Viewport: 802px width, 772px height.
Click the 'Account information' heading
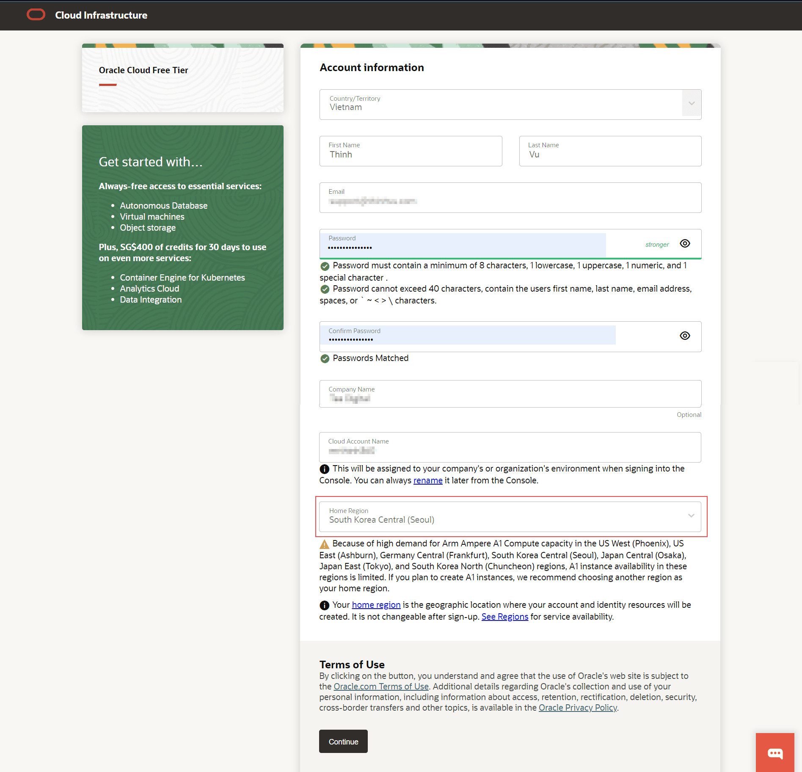pyautogui.click(x=372, y=68)
